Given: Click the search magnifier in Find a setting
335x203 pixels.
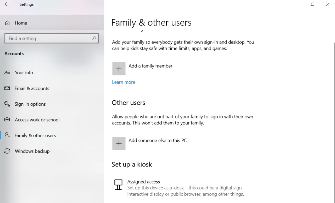Looking at the screenshot, I should coord(94,38).
